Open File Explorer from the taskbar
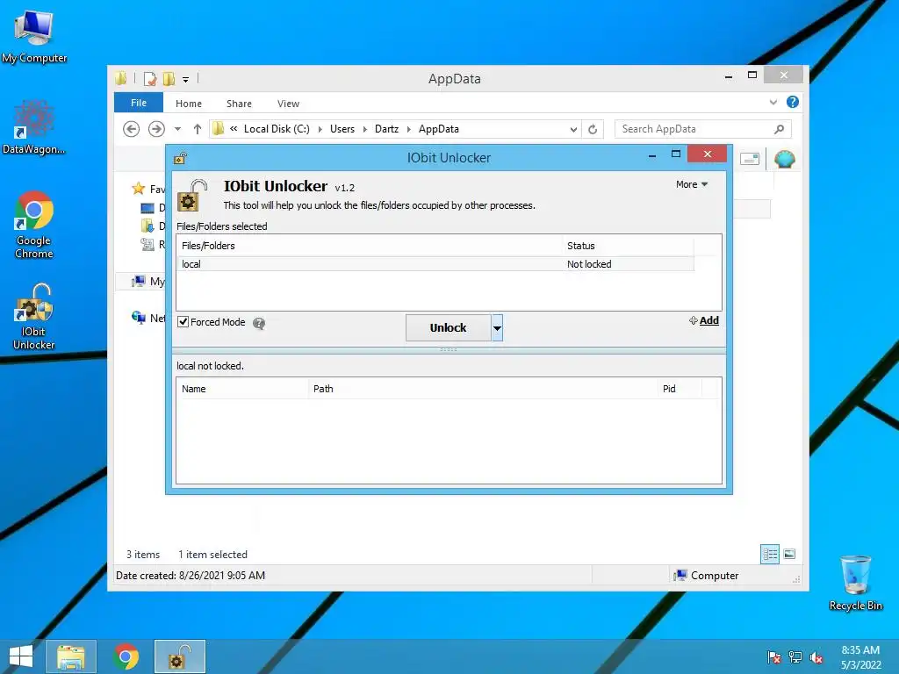 (x=71, y=656)
